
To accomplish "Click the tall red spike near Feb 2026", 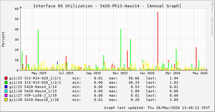I will pyautogui.click(x=158, y=41).
